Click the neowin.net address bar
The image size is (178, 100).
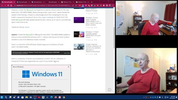click(44, 5)
